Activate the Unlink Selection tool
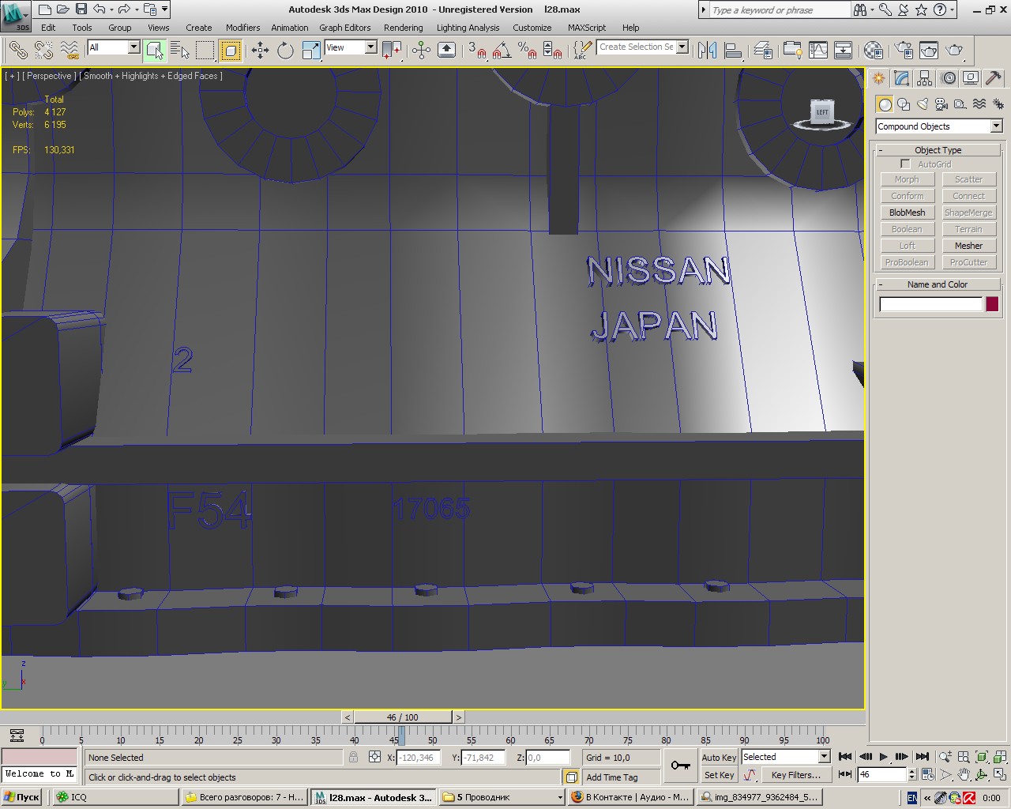The image size is (1011, 809). (x=44, y=50)
